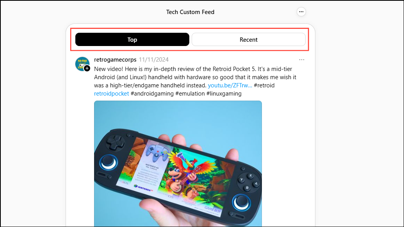Image resolution: width=404 pixels, height=227 pixels.
Task: Switch to the Recent tab
Action: click(x=248, y=39)
